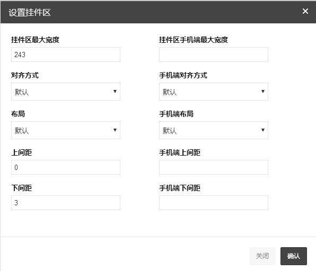The height and width of the screenshot is (271, 316).
Task: Close the 设置挂件区 dialog with X icon
Action: 305,11
